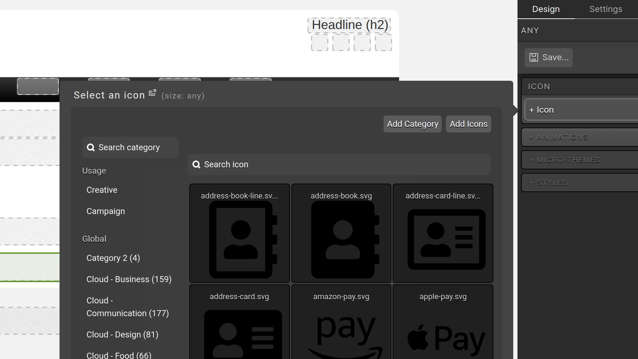The width and height of the screenshot is (638, 359).
Task: Expand the + Animations section
Action: pos(580,138)
